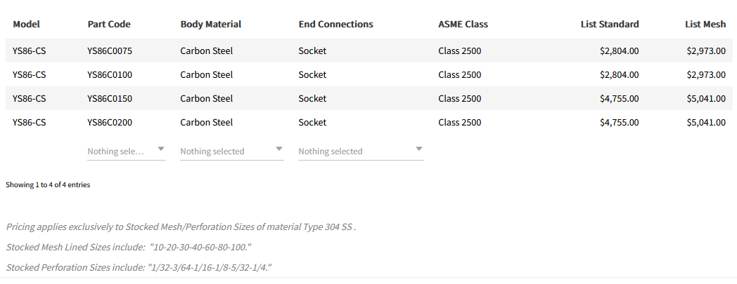Click the End Connections dropdown arrow
The image size is (737, 284).
click(419, 149)
